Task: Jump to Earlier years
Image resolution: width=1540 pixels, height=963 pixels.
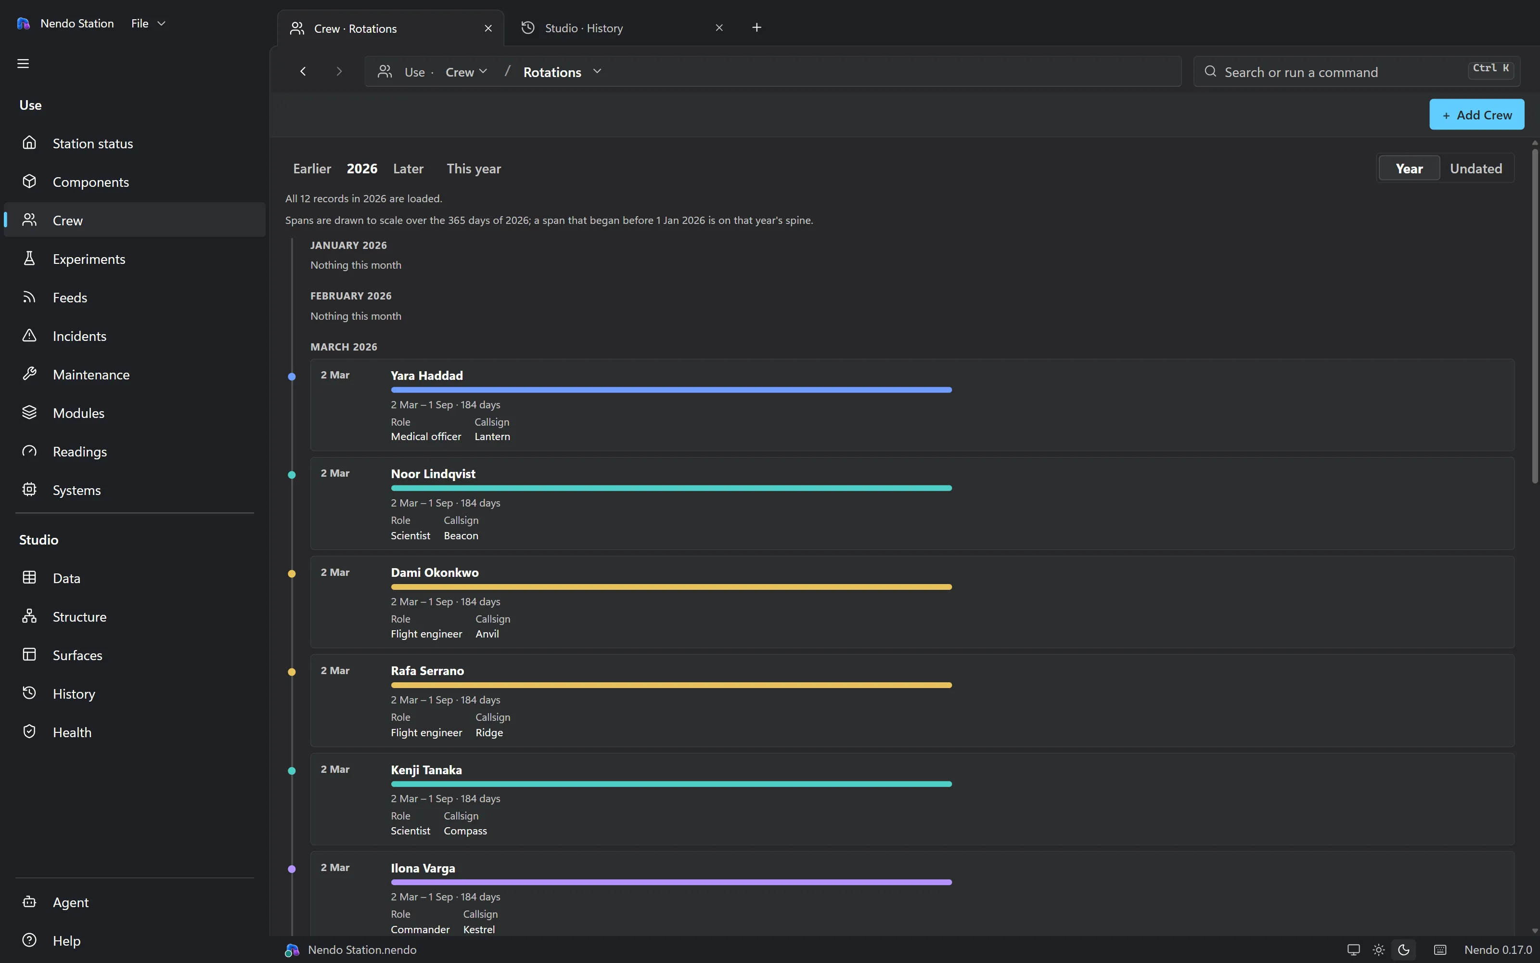Action: 312,169
